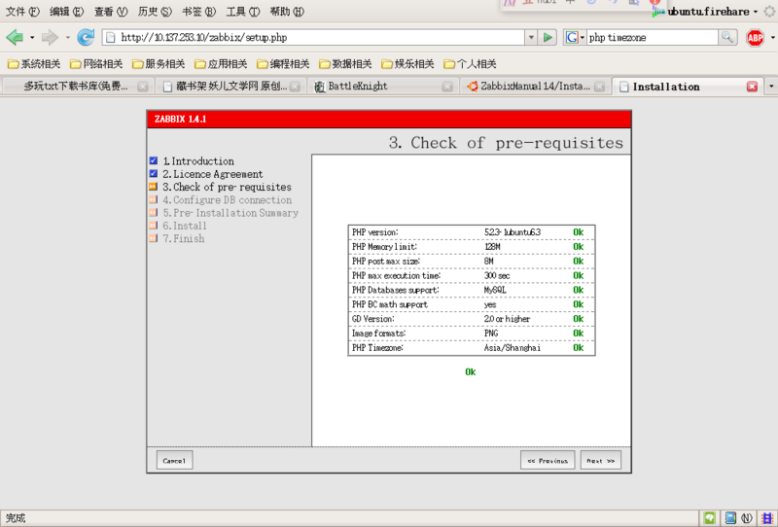Open the Adblock Plus ABP icon

point(755,37)
